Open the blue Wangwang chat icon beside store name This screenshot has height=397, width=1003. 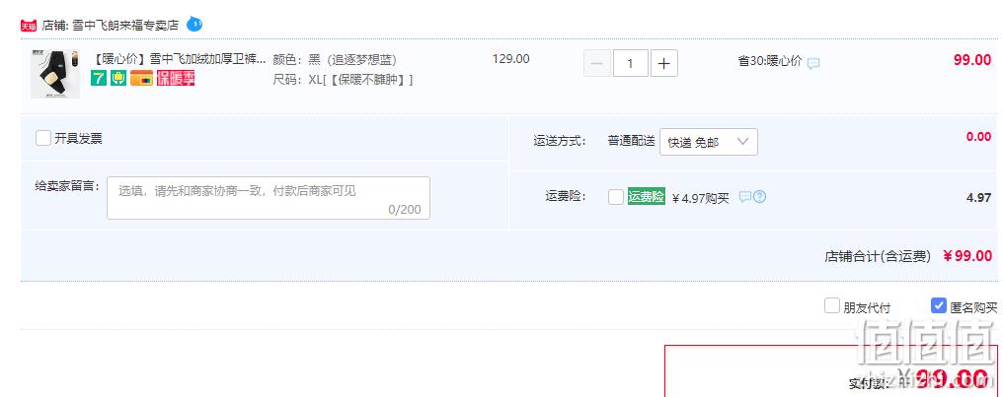(x=194, y=25)
